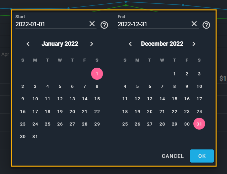Go to previous month from January 2022
Screen dimensions: 227x174
point(28,44)
